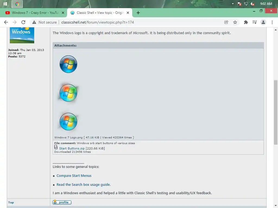The image size is (278, 208).
Task: Select the Classic Shell View topic tab
Action: tap(100, 13)
